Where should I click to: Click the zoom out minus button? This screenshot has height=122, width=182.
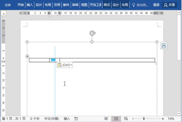point(133,119)
